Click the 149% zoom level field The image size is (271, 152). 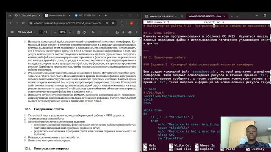(62, 32)
